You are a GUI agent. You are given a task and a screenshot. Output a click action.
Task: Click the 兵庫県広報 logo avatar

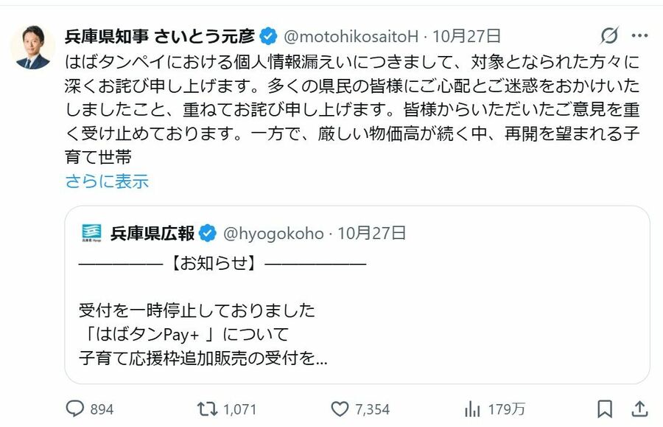pos(92,233)
